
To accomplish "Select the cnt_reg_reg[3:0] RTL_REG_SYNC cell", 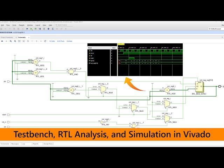I will (199, 87).
